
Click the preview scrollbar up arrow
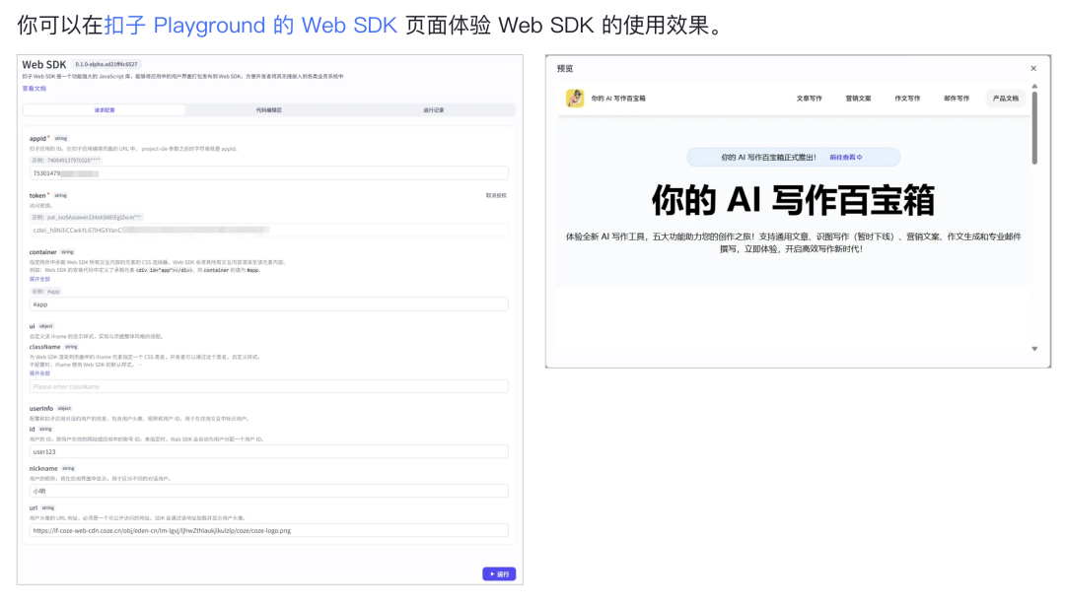[x=1034, y=87]
